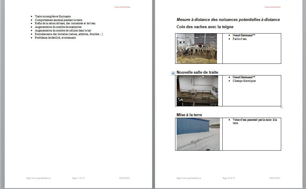Click the 'Traite incomplète et fluctuante' bullet
Viewport: 306px width, 189px height.
(x=53, y=16)
